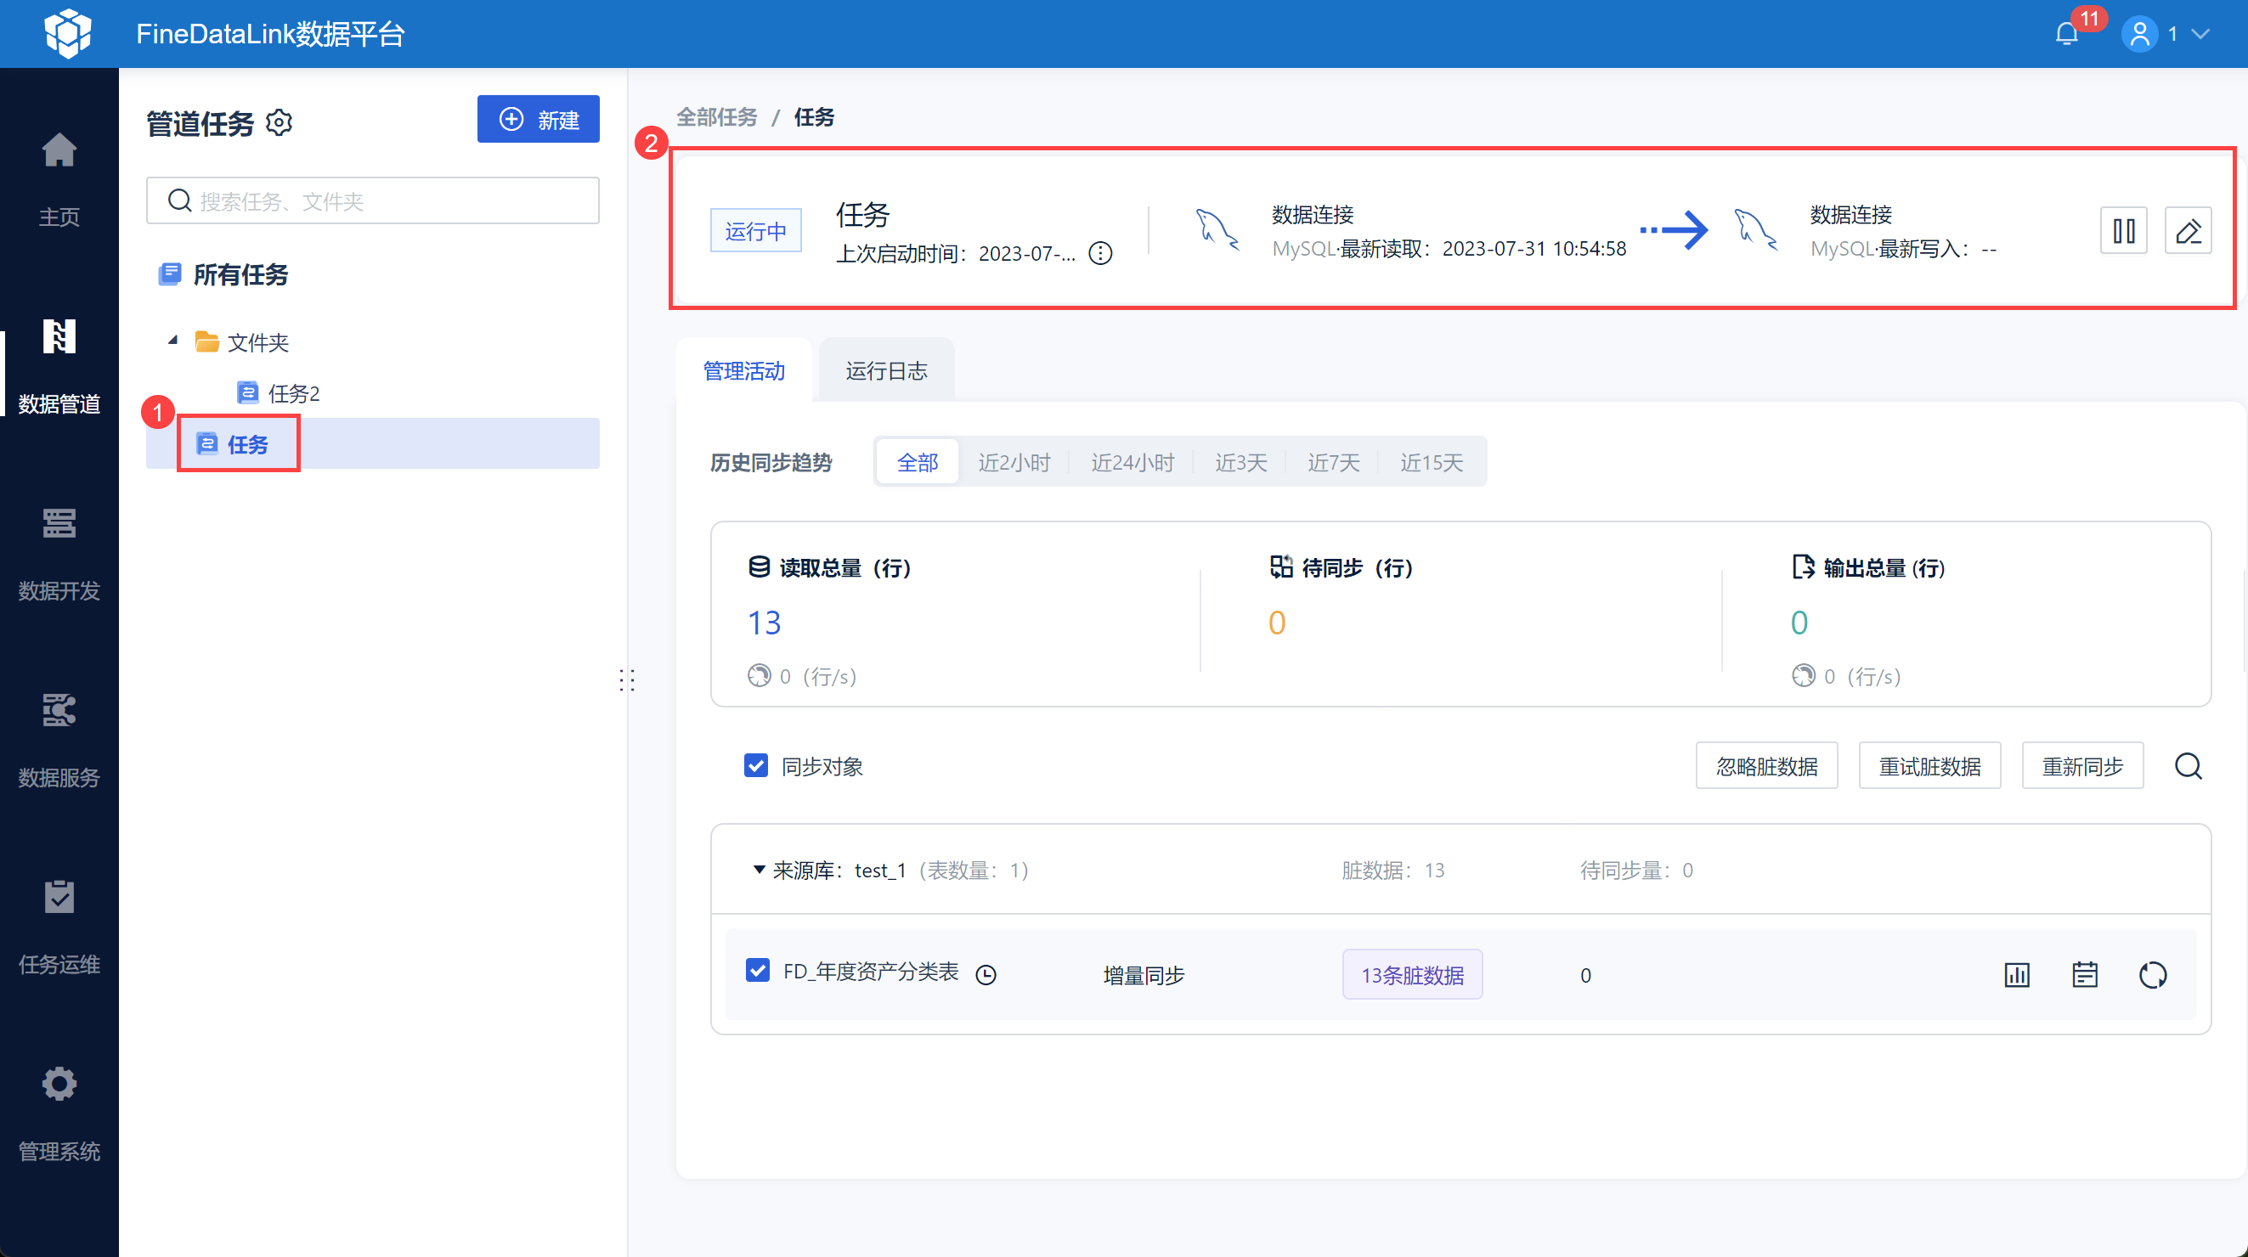Switch to the 运行日志 tab
Screen dimensions: 2248x1257
pos(886,371)
